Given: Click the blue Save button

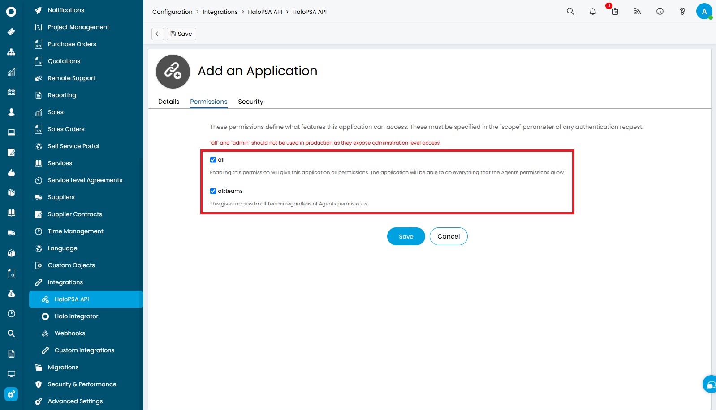Looking at the screenshot, I should (405, 236).
